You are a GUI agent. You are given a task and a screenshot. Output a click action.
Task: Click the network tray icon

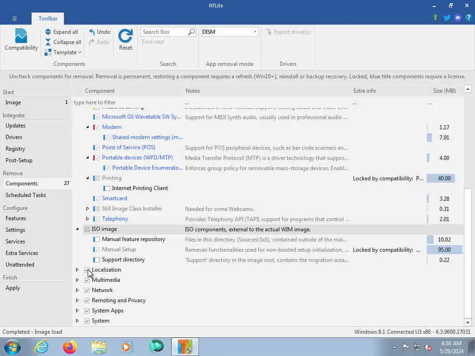click(x=417, y=347)
